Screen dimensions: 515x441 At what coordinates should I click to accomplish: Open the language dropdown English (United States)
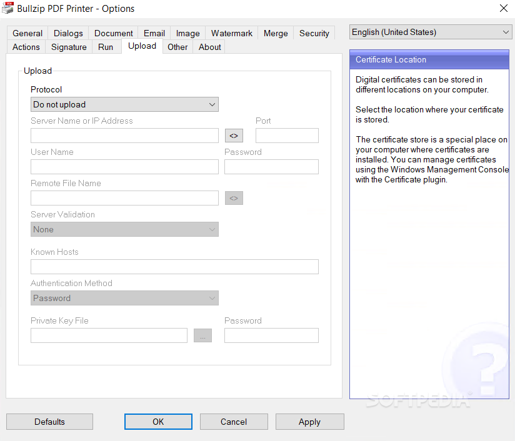click(x=431, y=32)
